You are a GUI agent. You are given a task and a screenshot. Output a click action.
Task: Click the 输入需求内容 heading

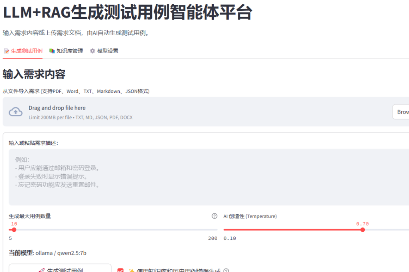coord(34,75)
